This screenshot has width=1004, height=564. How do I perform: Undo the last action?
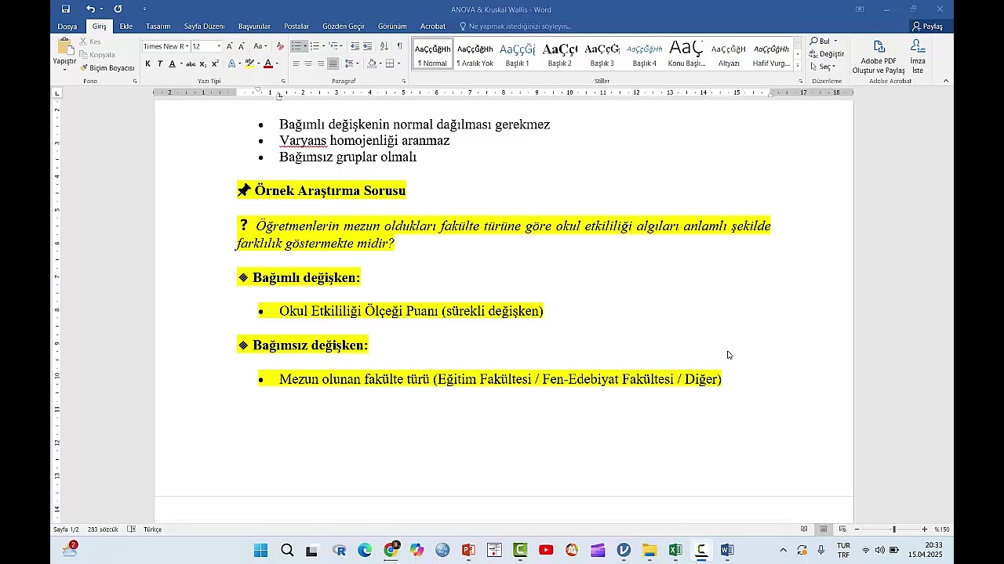tap(90, 9)
